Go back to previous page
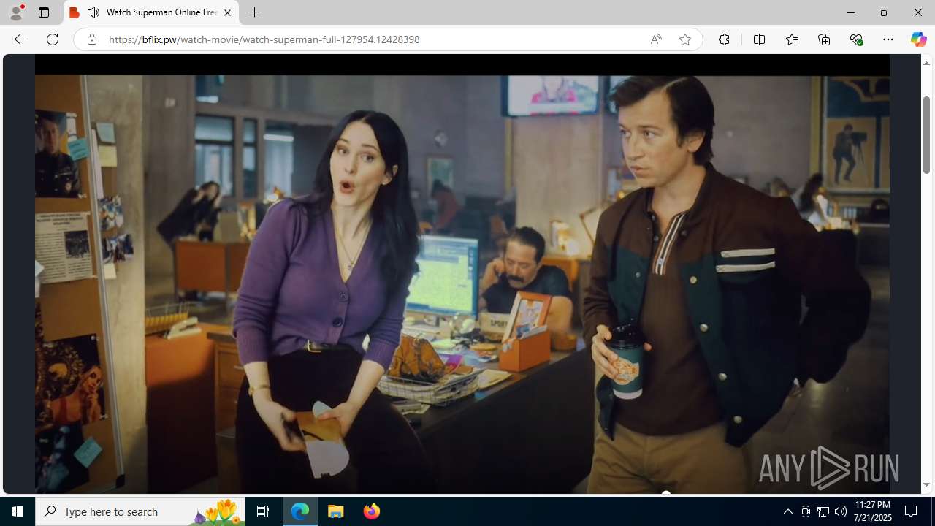This screenshot has height=526, width=935. pyautogui.click(x=20, y=39)
